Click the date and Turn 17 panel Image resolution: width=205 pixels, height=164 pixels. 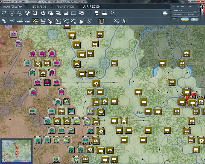tap(184, 6)
